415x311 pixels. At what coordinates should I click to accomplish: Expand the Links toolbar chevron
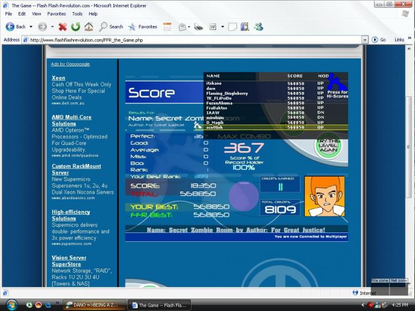409,38
